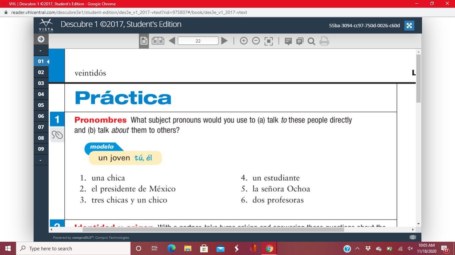
Task: Click the 'veintidós' page label
Action: [x=90, y=73]
